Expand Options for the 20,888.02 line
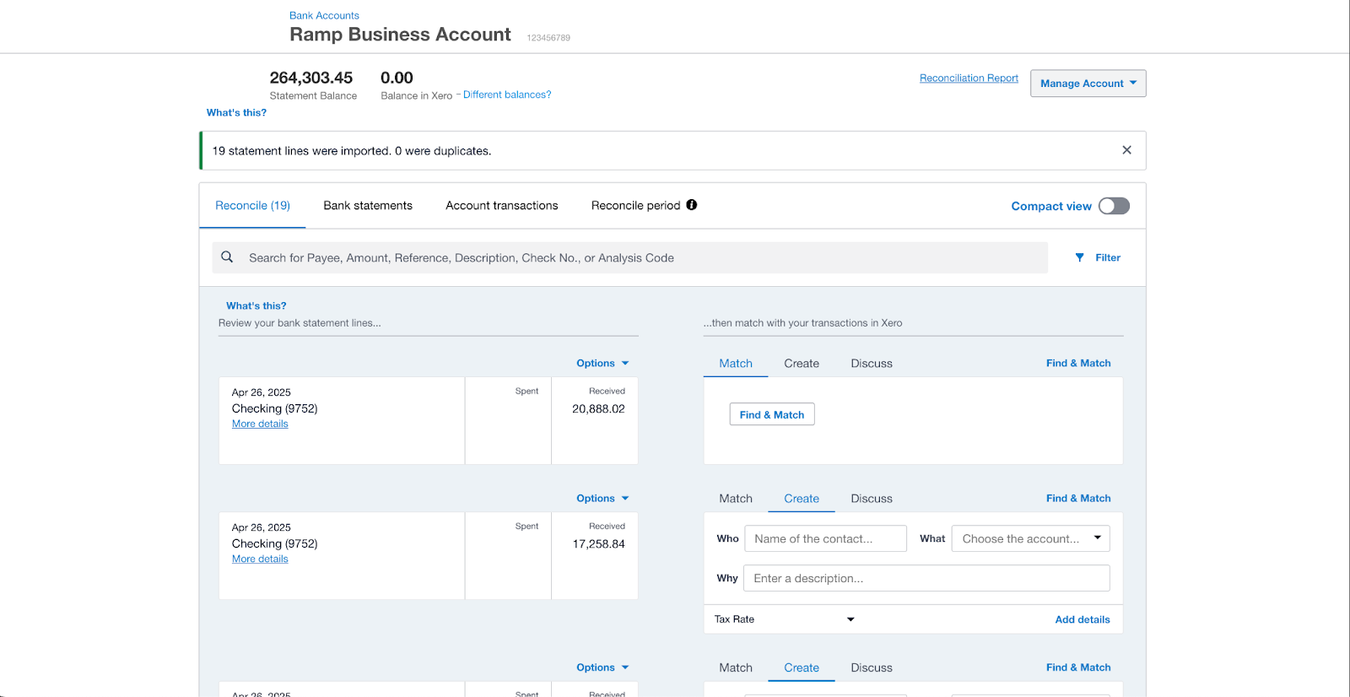This screenshot has width=1350, height=697. (x=602, y=363)
